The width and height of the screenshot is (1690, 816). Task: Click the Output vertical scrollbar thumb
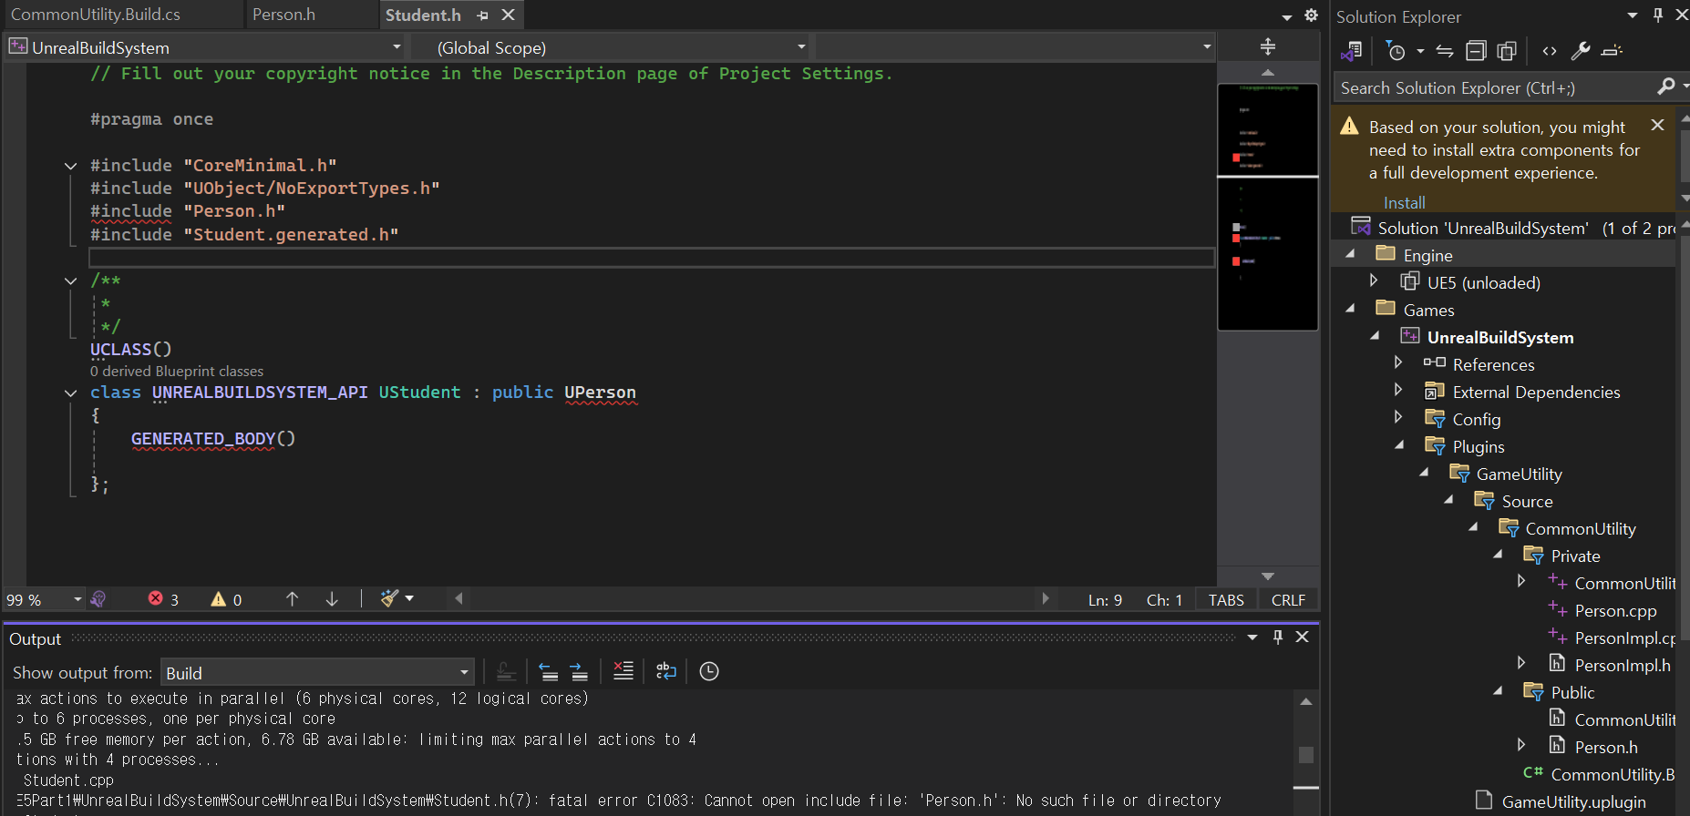coord(1305,755)
